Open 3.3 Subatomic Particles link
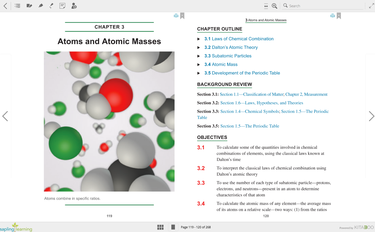 coord(228,56)
